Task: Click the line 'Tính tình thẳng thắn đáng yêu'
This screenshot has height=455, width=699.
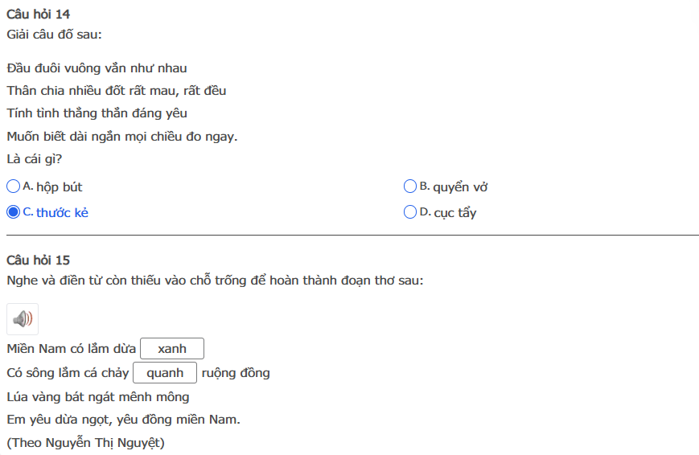Action: coord(97,113)
